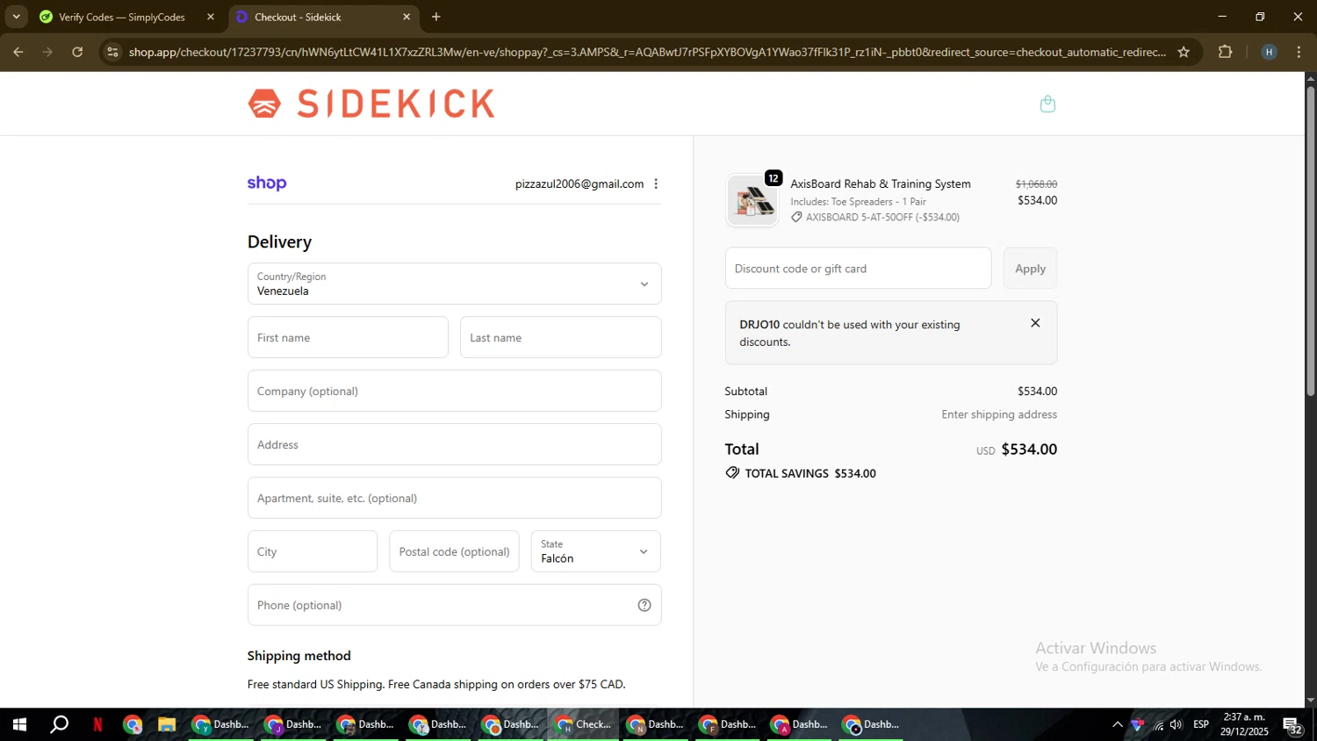The height and width of the screenshot is (741, 1317).
Task: Launch Netflix from the taskbar
Action: [97, 724]
